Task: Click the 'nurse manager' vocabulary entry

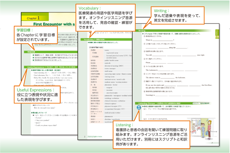Action: (110, 68)
